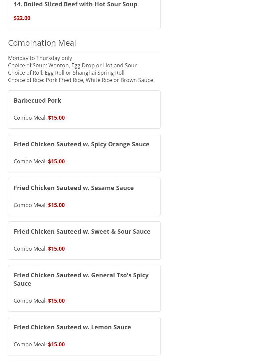The width and height of the screenshot is (257, 361).
Task: Click the $22.00 price of item 14
Action: 22,18
